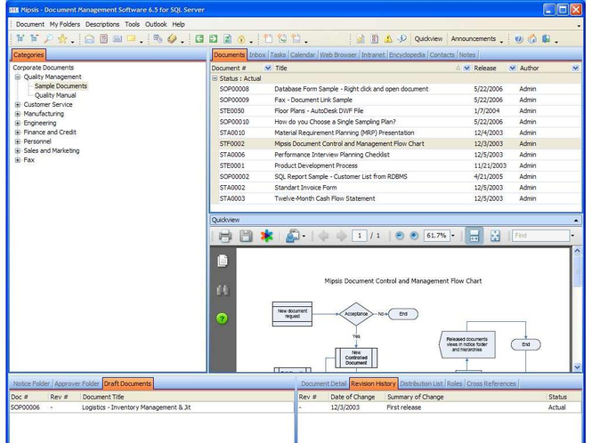Click the floppy disk save icon in Quickview

pyautogui.click(x=246, y=236)
